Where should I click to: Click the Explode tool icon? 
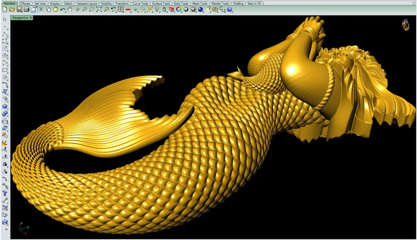coord(5,142)
